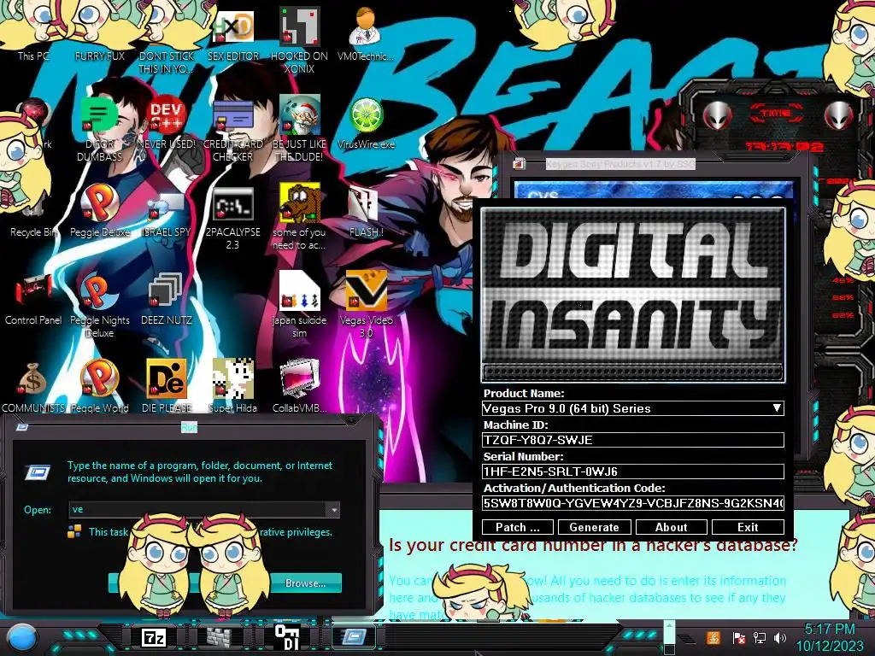Click the Start orb on taskbar
The height and width of the screenshot is (656, 875).
21,638
